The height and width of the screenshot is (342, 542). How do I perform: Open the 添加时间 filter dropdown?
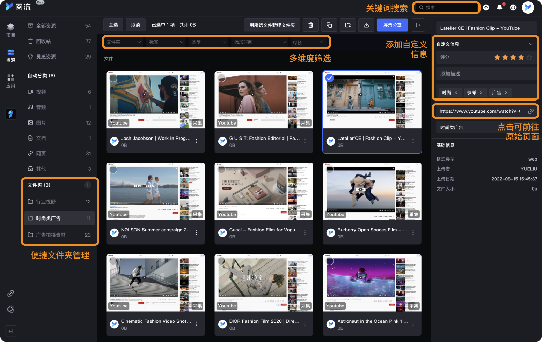[x=260, y=42]
